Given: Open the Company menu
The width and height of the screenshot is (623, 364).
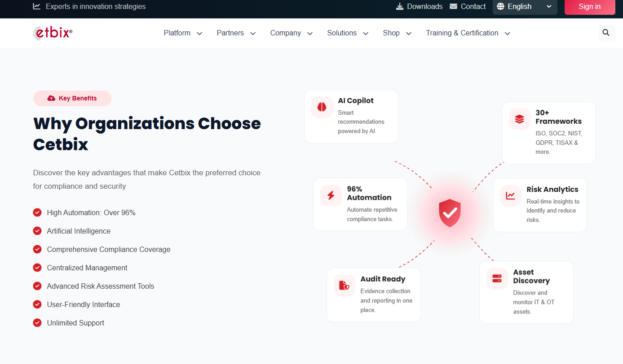Looking at the screenshot, I should [286, 33].
